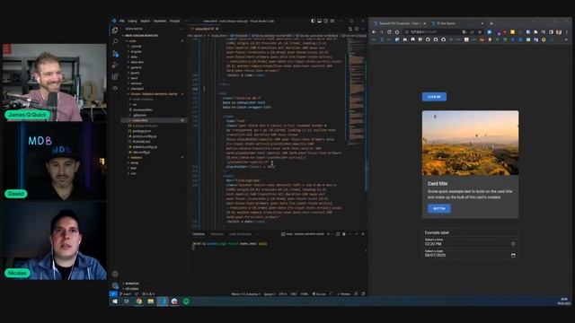Open the Accounts icon in VS Code activity bar
575x323 pixels.
pyautogui.click(x=115, y=274)
